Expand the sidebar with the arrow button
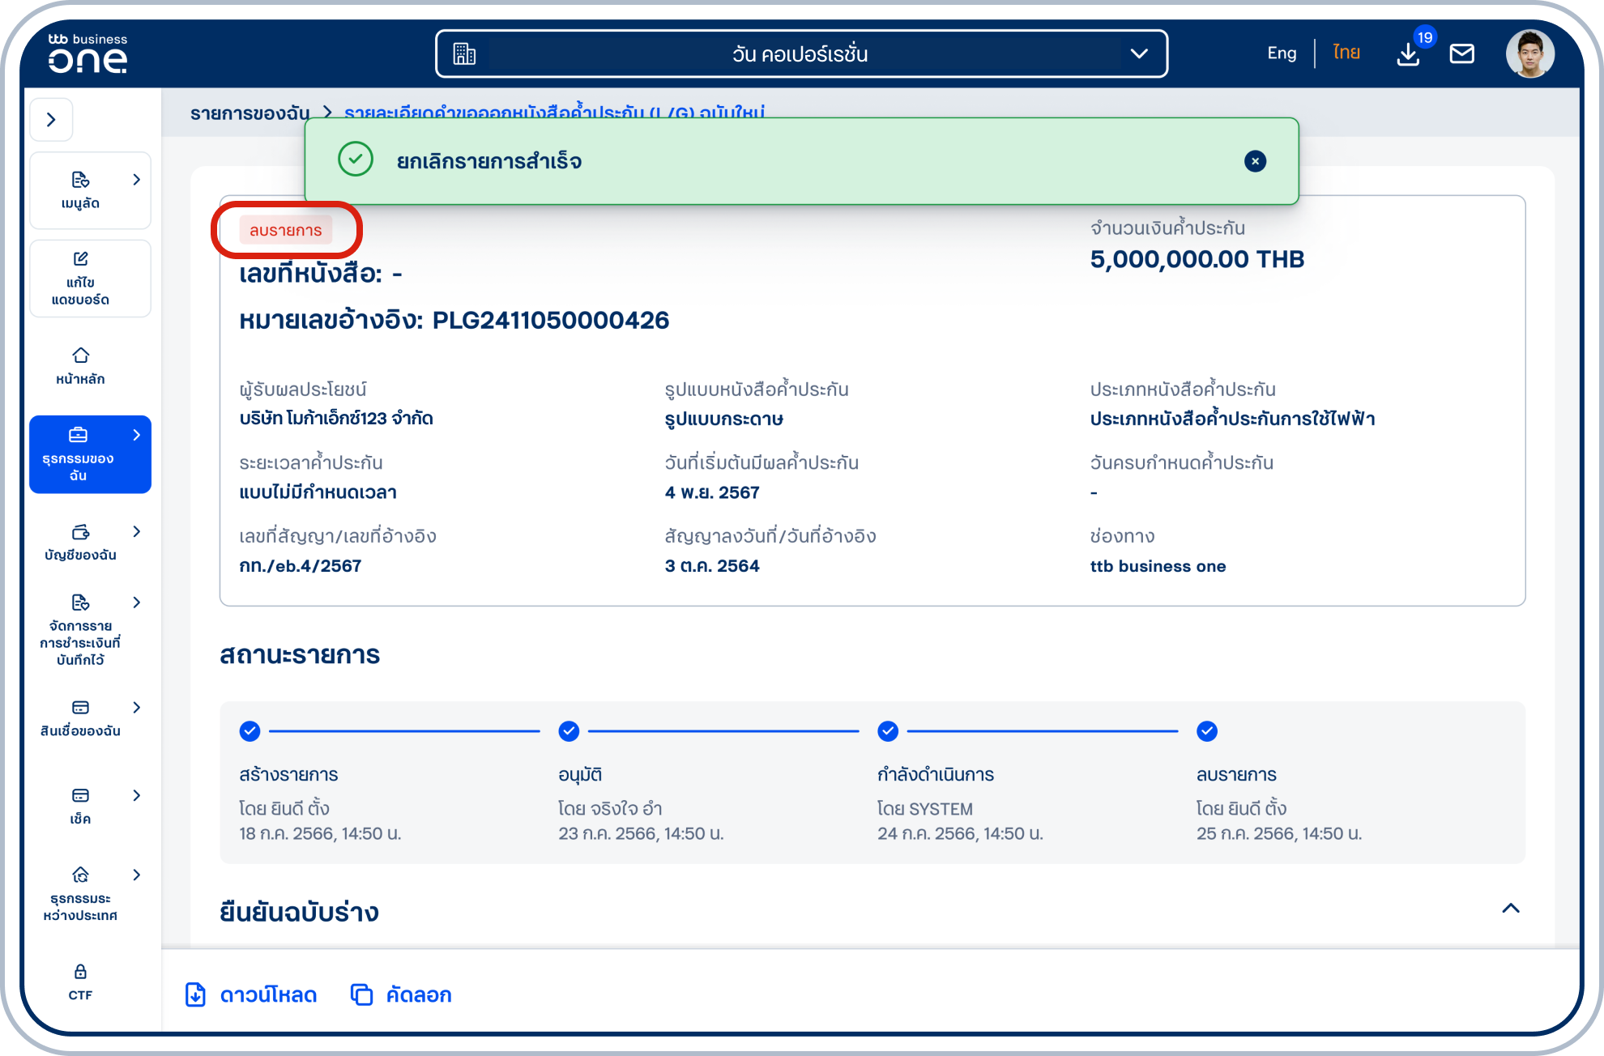The image size is (1604, 1056). (x=52, y=120)
